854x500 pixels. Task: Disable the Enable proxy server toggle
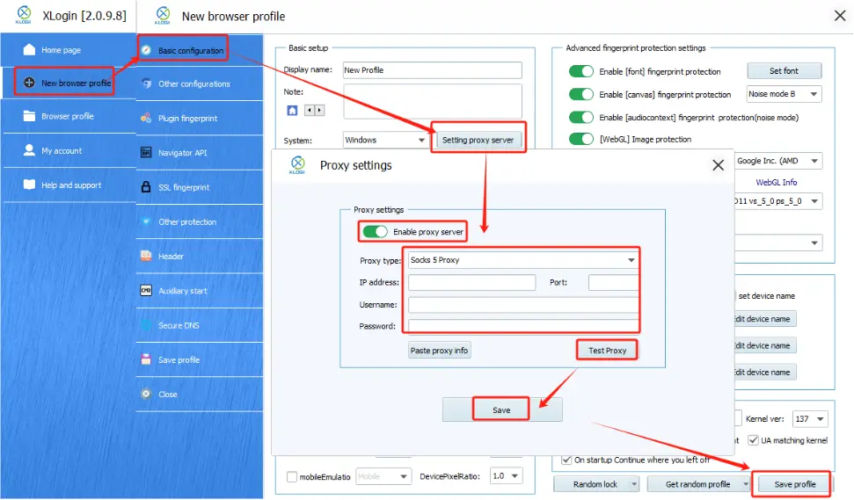tap(375, 231)
